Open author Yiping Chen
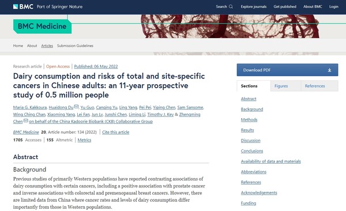This screenshot has width=346, height=211. click(164, 107)
